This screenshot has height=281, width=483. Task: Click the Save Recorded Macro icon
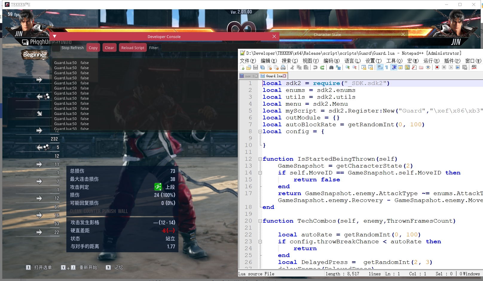(465, 68)
